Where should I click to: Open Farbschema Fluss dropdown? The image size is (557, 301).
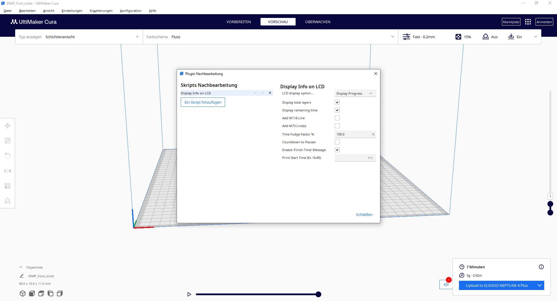(270, 37)
